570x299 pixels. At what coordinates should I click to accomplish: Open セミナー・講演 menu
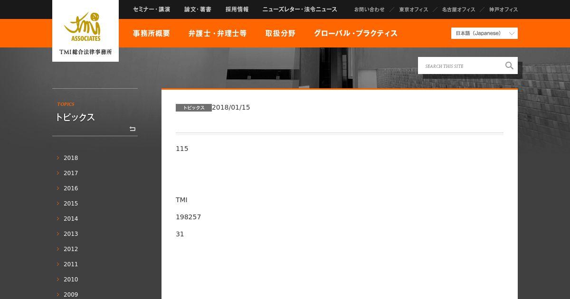(152, 9)
